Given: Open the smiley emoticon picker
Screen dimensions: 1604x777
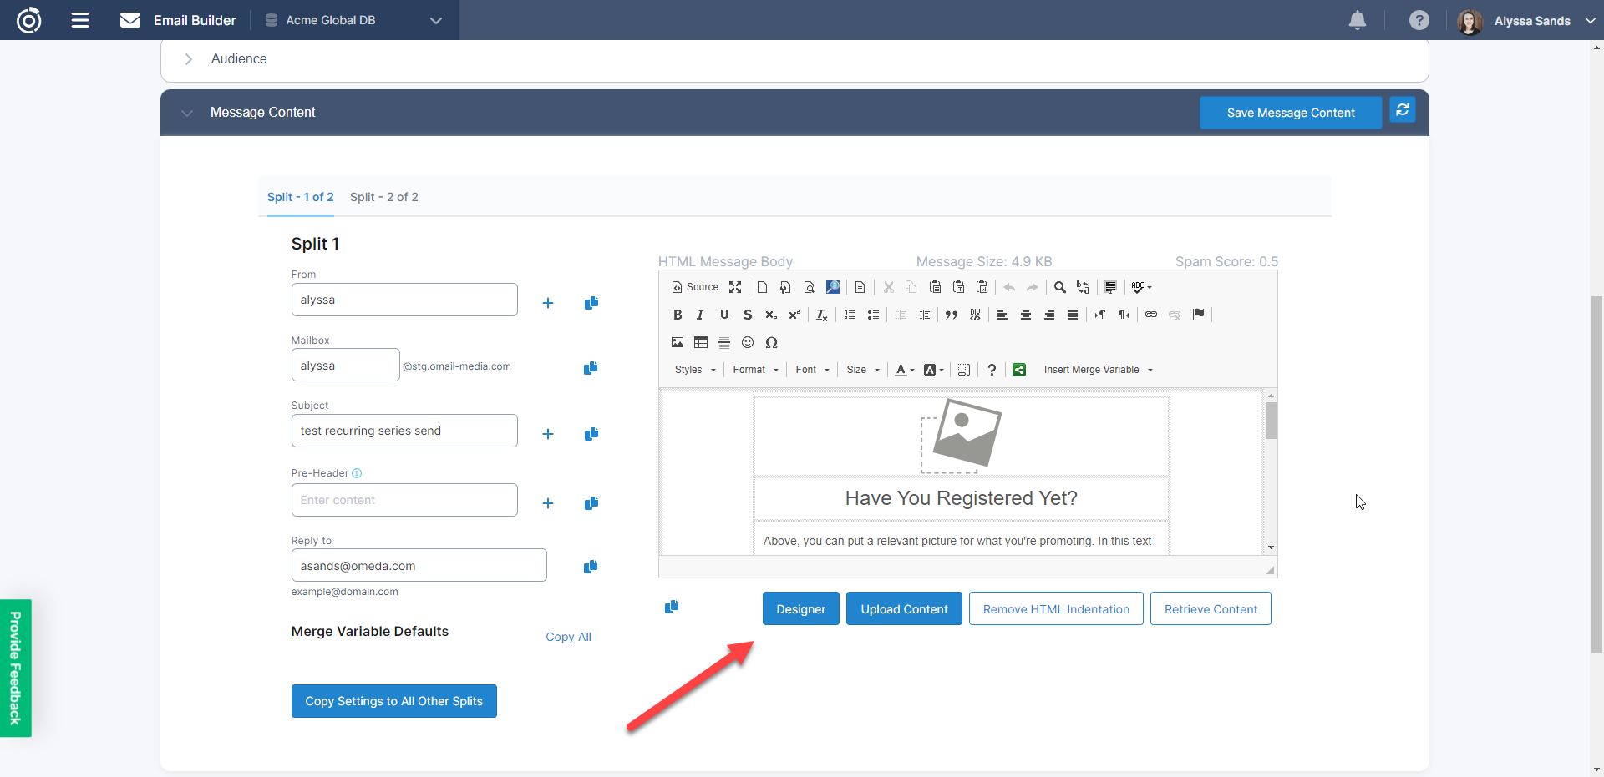Looking at the screenshot, I should [x=748, y=342].
